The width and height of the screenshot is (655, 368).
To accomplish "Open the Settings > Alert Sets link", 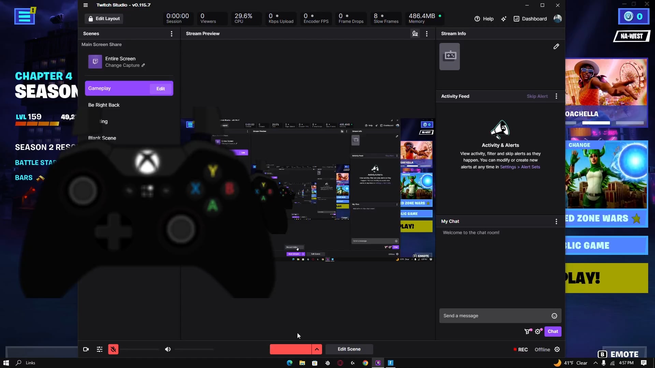I will coord(520,167).
